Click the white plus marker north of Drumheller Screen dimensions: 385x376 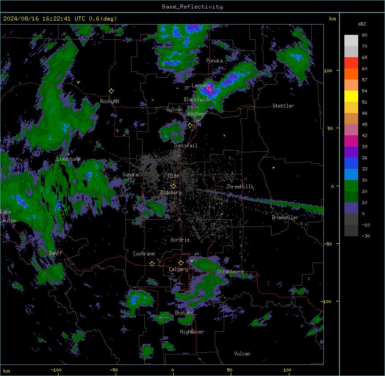(x=273, y=167)
